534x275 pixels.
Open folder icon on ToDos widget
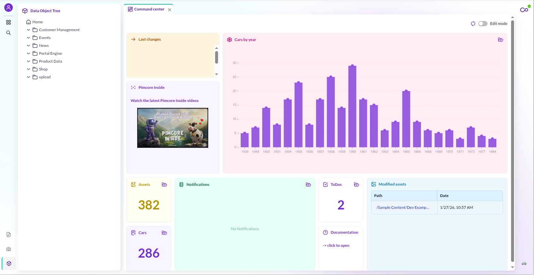pyautogui.click(x=357, y=185)
